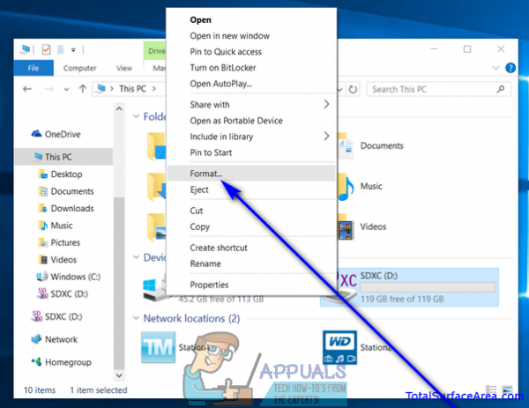Click the up arrow navigation icon

click(83, 89)
